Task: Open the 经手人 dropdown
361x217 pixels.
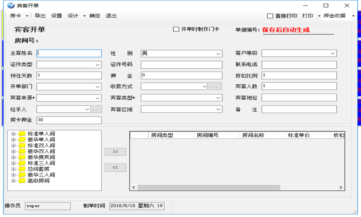Action: point(87,109)
